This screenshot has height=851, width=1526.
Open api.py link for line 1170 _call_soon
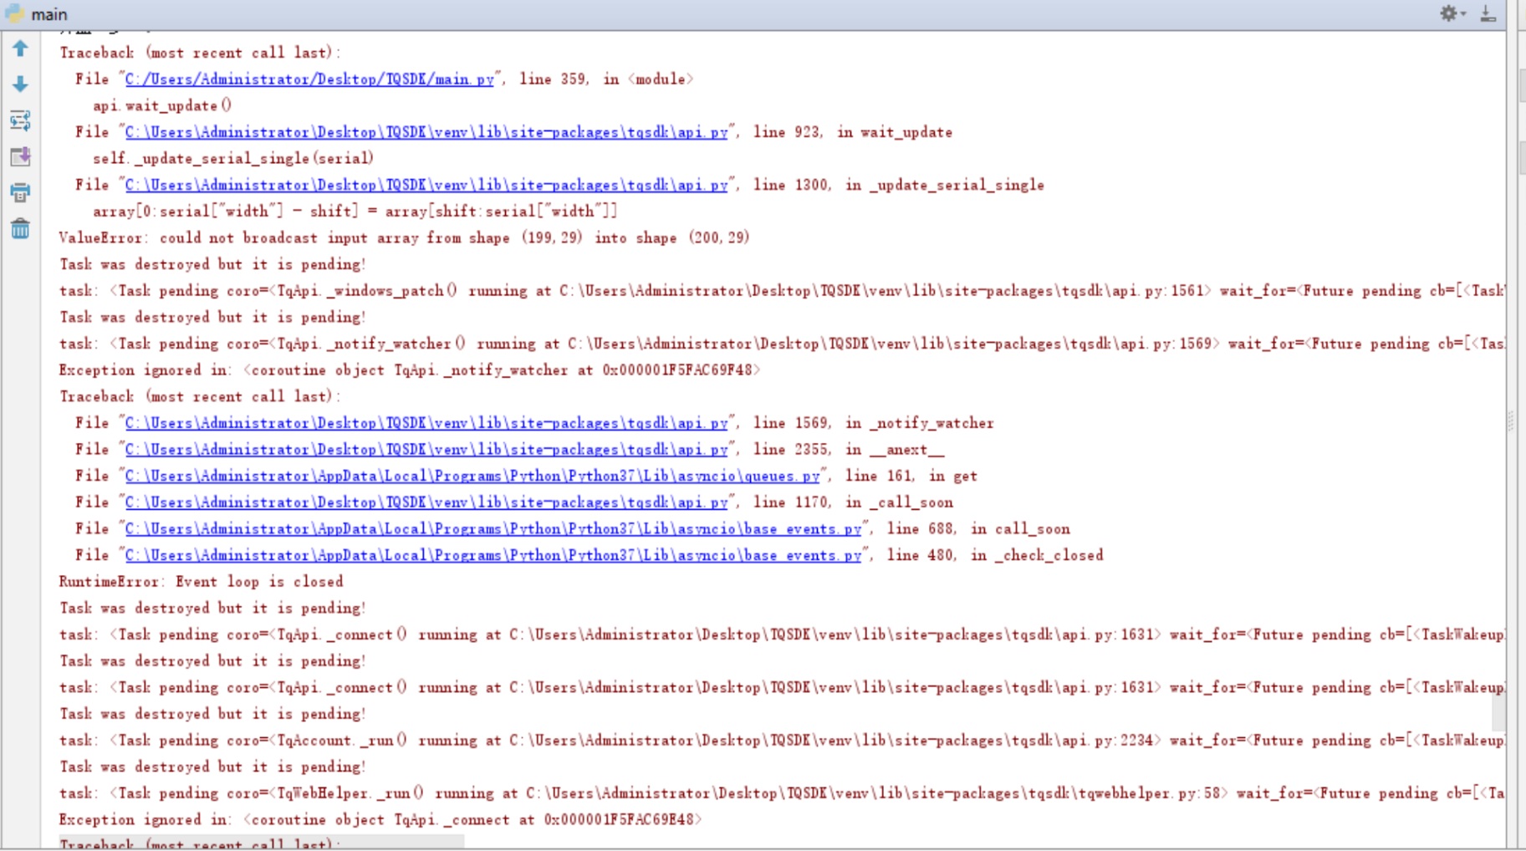pyautogui.click(x=426, y=502)
